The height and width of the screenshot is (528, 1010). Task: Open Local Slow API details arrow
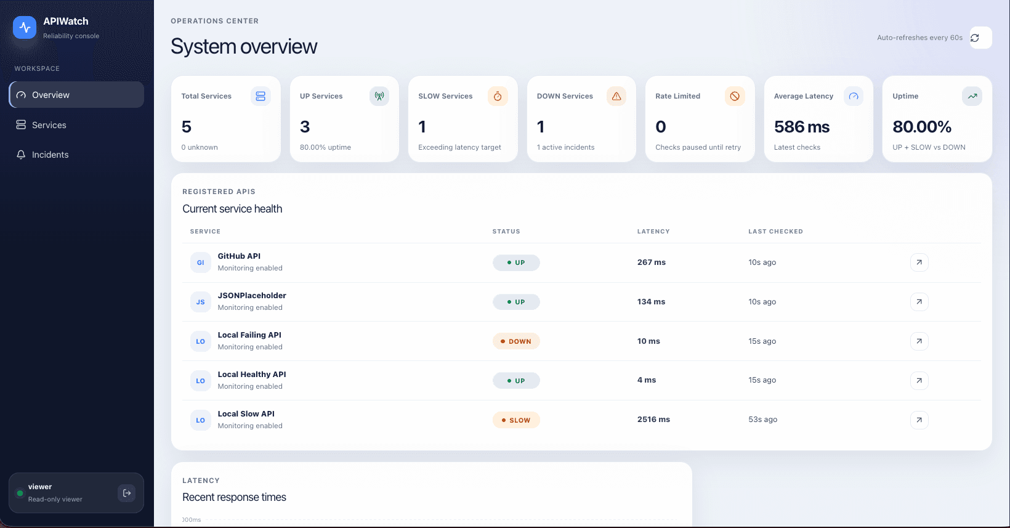919,420
